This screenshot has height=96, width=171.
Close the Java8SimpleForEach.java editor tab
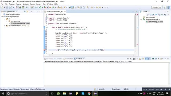pos(65,11)
